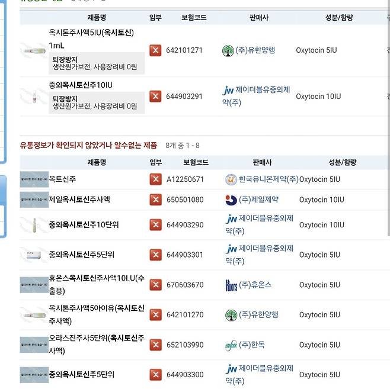Click 보험코드 header of upper table
Screen dimensions: 390x389
(194, 18)
